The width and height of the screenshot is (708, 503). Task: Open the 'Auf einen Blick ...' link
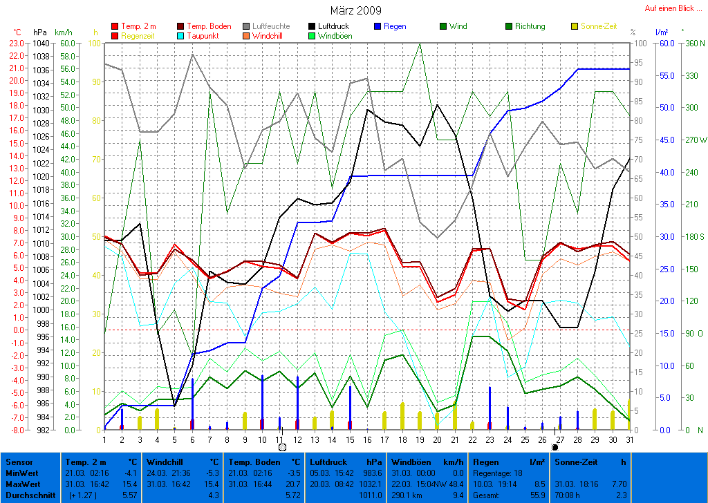(x=670, y=8)
